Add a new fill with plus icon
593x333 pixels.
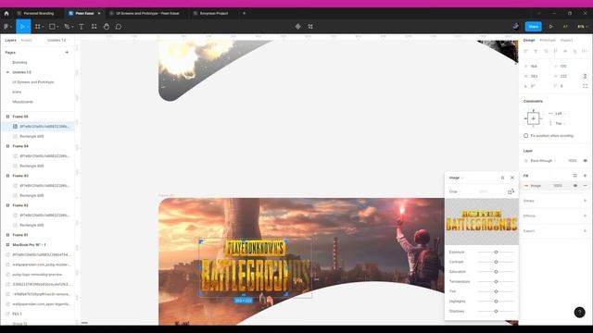pyautogui.click(x=585, y=176)
